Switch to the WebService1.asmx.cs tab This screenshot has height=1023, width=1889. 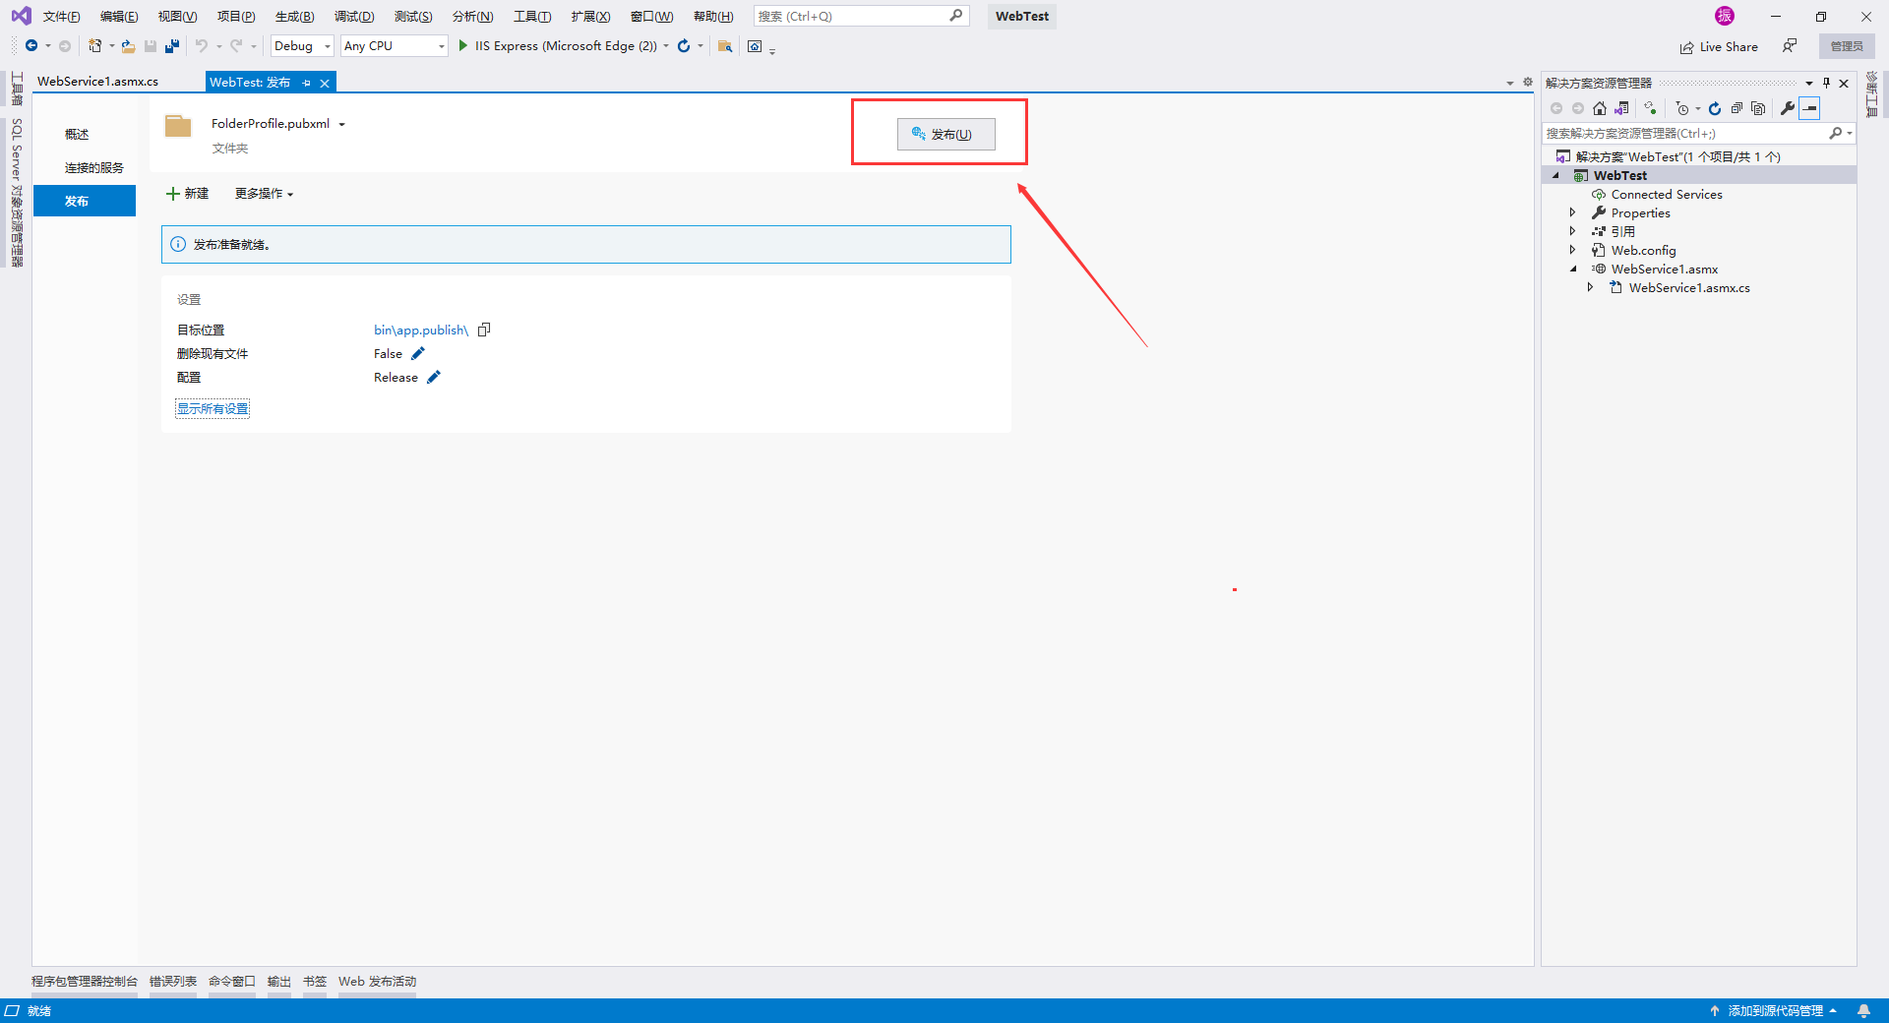(96, 81)
